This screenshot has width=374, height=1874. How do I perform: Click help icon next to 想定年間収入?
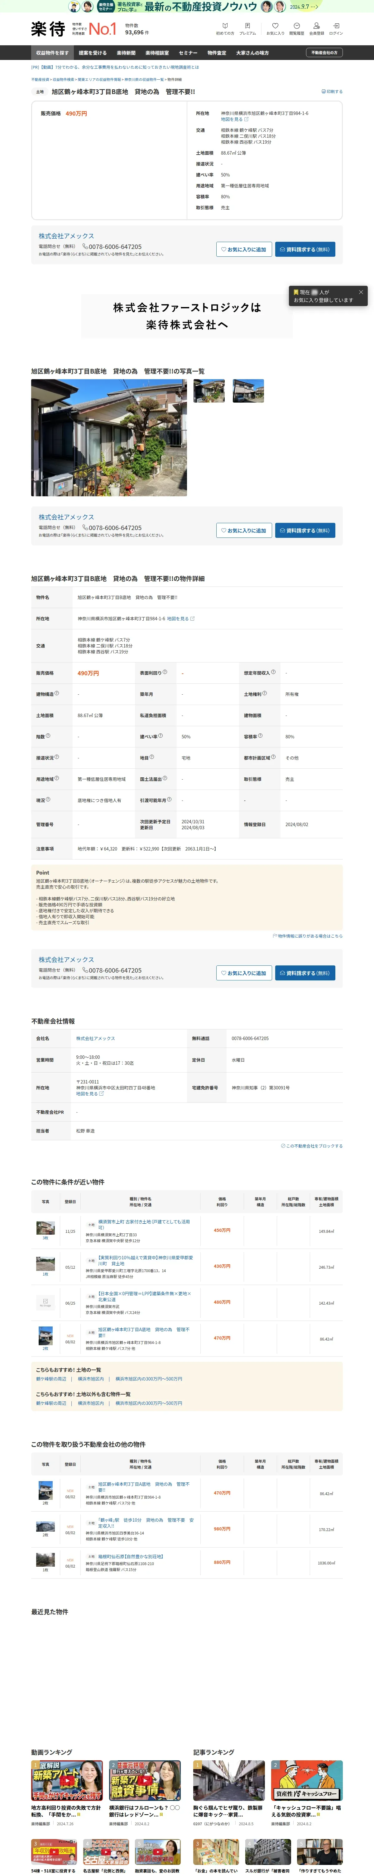(273, 672)
